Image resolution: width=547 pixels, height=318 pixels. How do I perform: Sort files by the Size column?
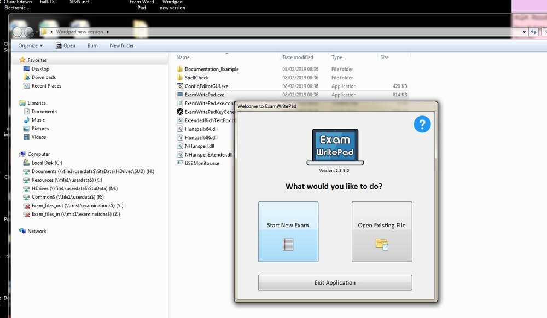pyautogui.click(x=385, y=57)
